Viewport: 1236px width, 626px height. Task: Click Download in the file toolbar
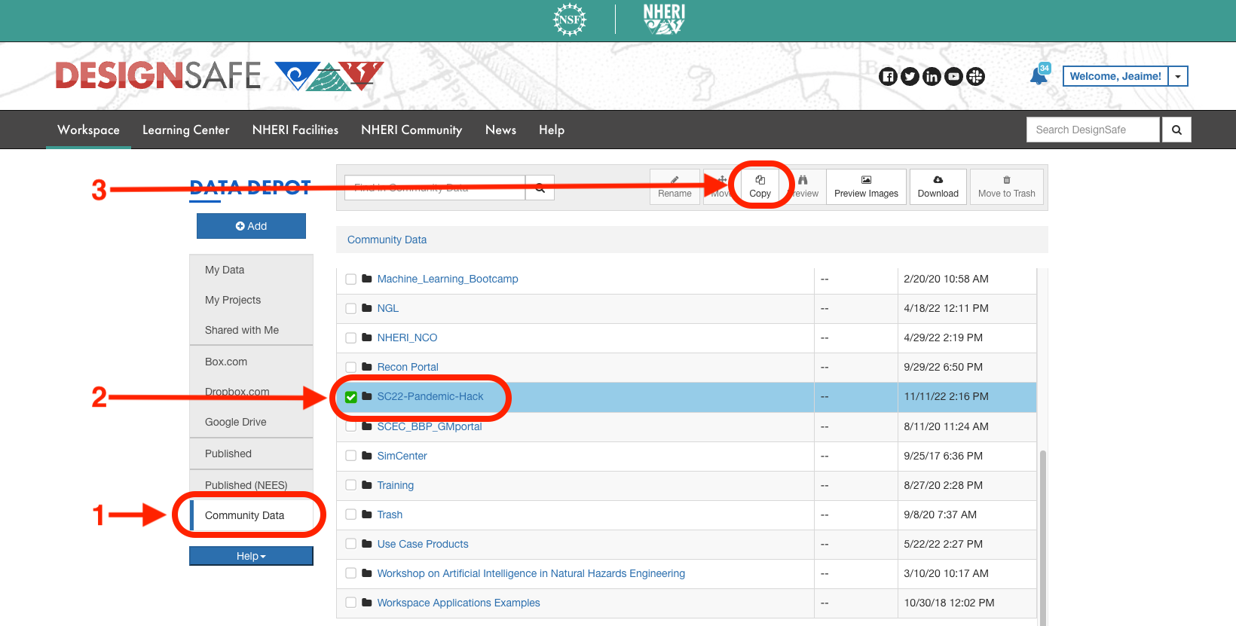pos(938,187)
